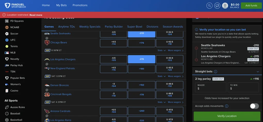Switch to the Parlay Builder tab
Image resolution: width=263 pixels, height=122 pixels.
coord(114,27)
